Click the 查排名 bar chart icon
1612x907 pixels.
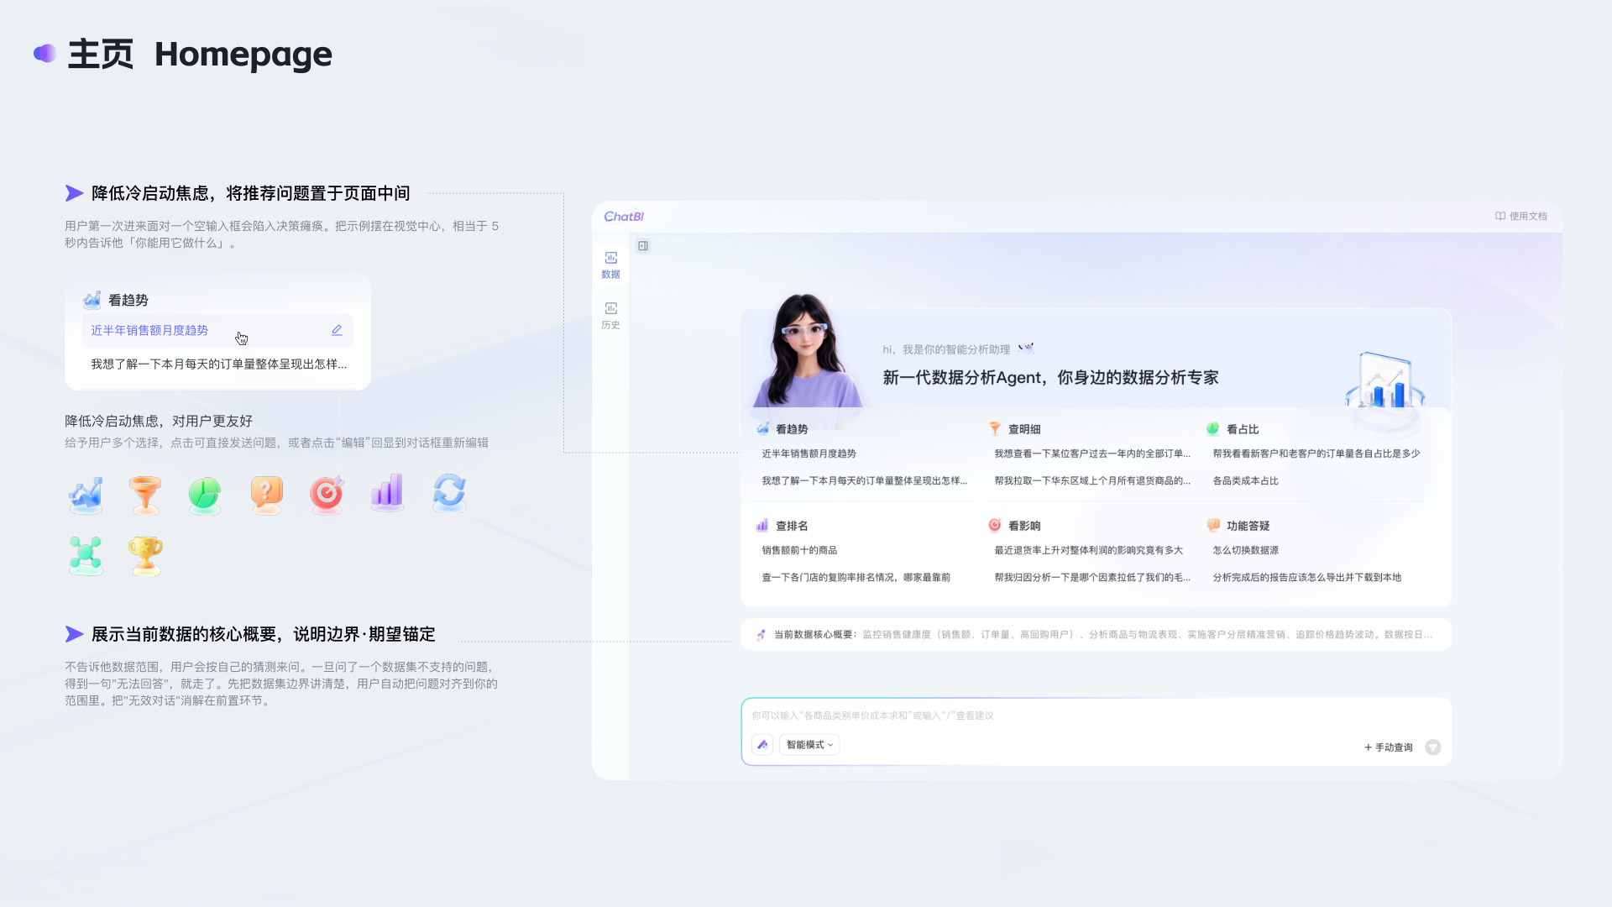762,526
